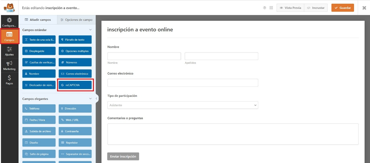Switch to Añadir campos tab
The image size is (370, 163).
[38, 20]
